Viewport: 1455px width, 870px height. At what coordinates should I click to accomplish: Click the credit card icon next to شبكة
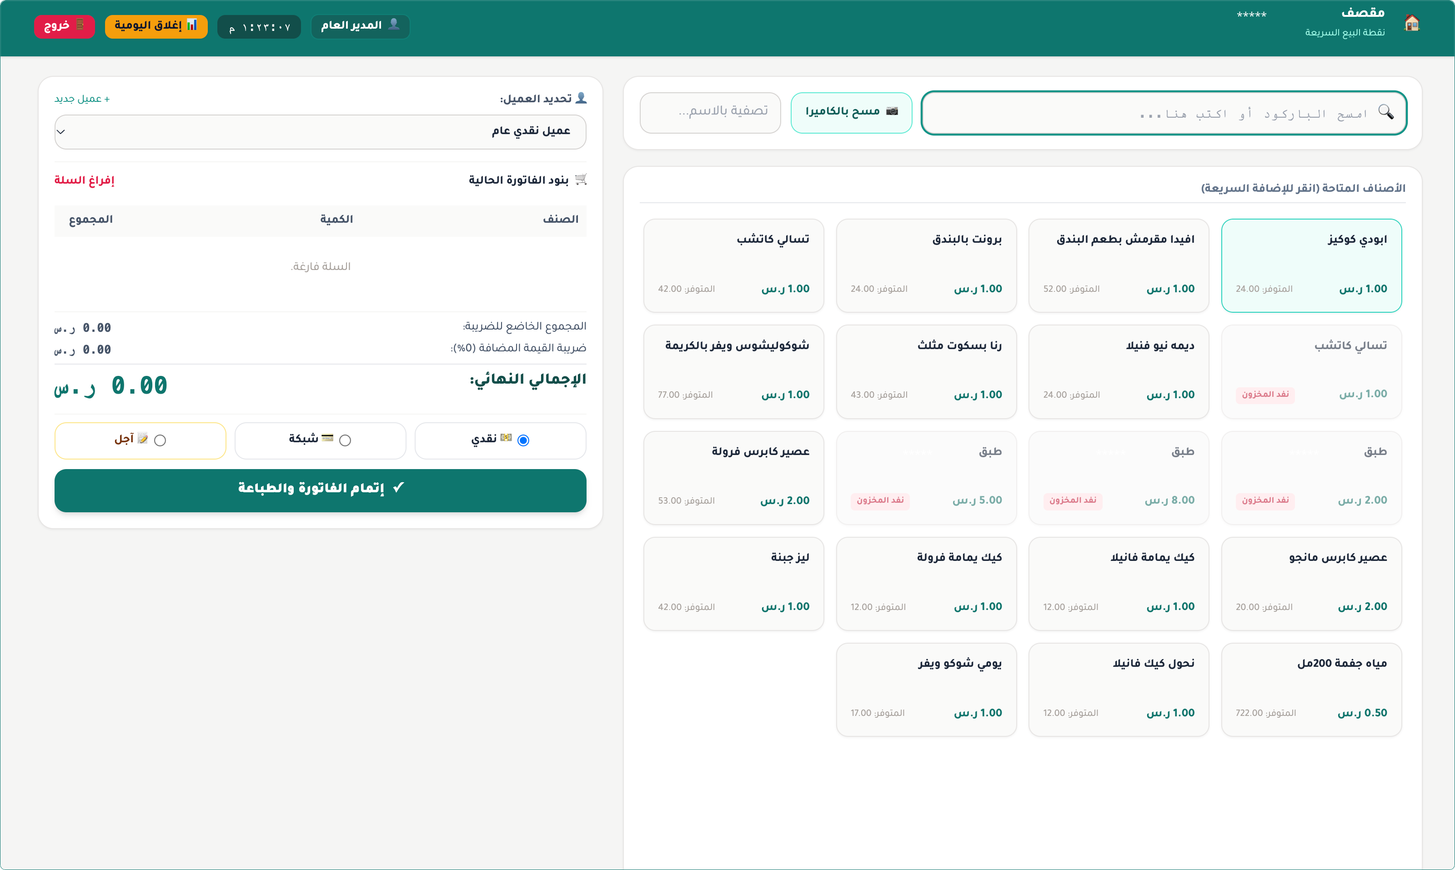pyautogui.click(x=328, y=438)
